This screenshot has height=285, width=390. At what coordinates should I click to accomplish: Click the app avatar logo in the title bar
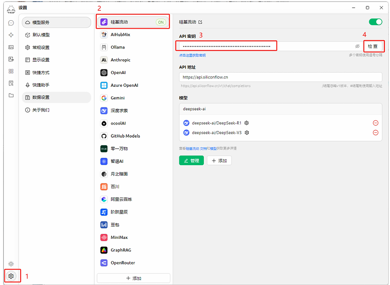point(11,9)
